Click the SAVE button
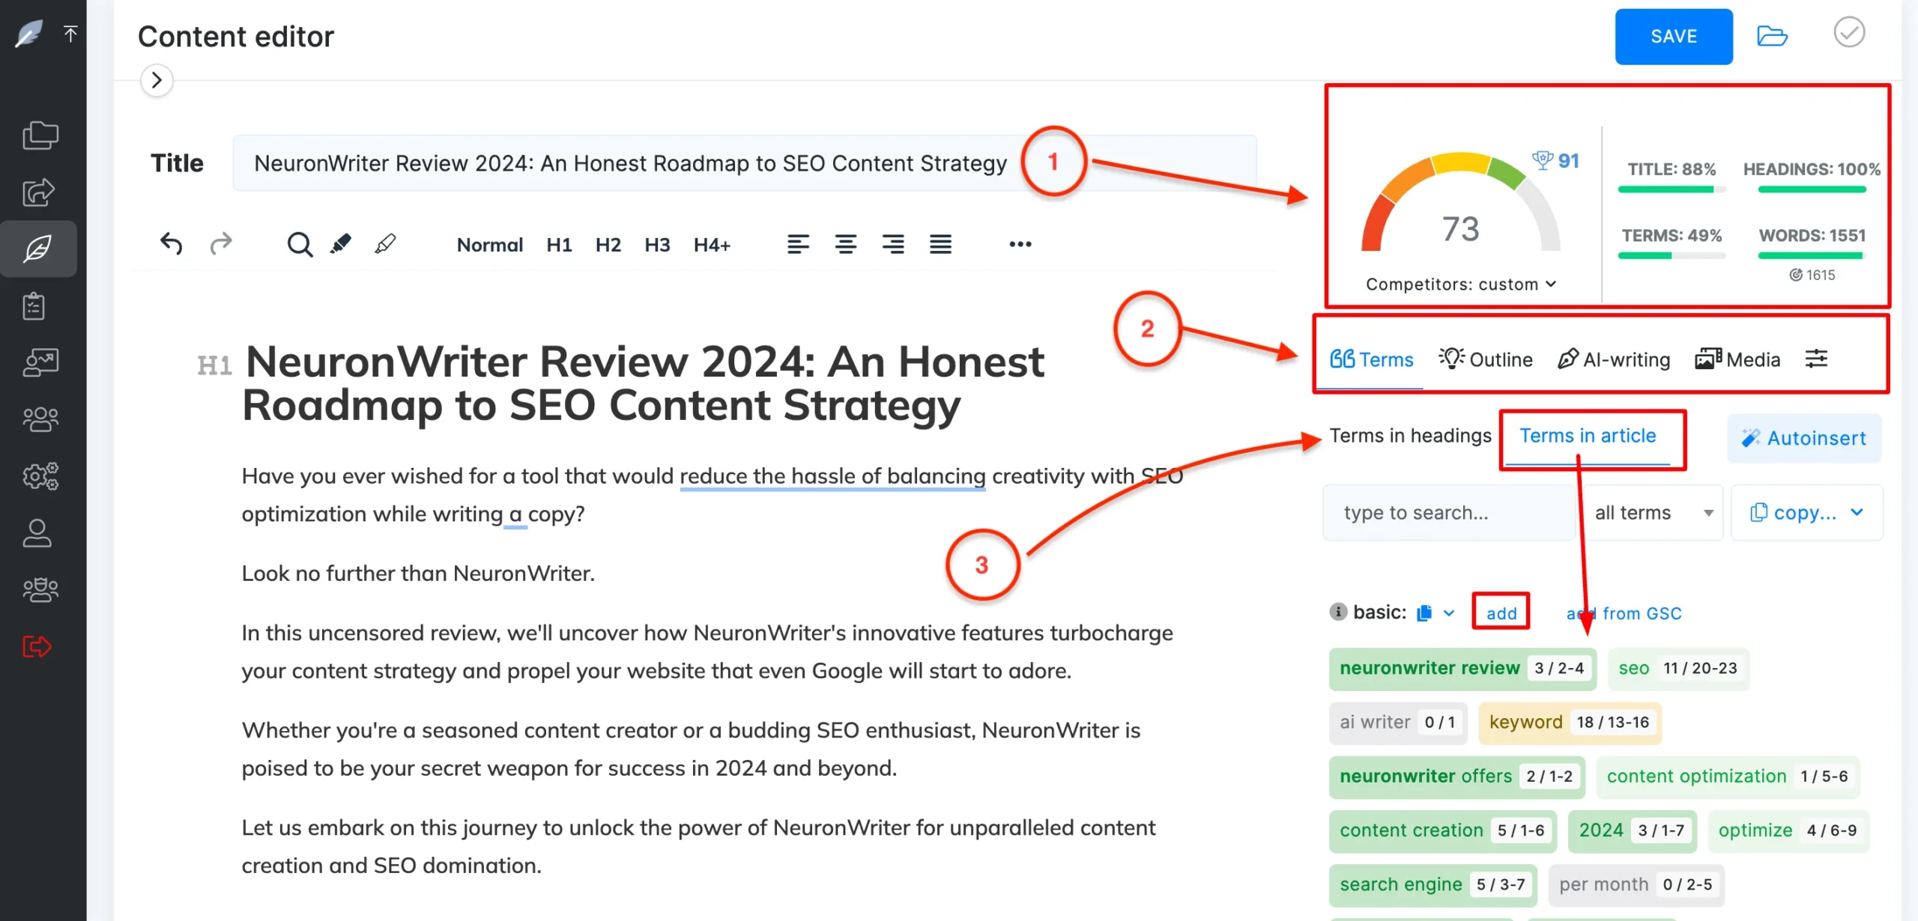The width and height of the screenshot is (1918, 921). 1674,36
